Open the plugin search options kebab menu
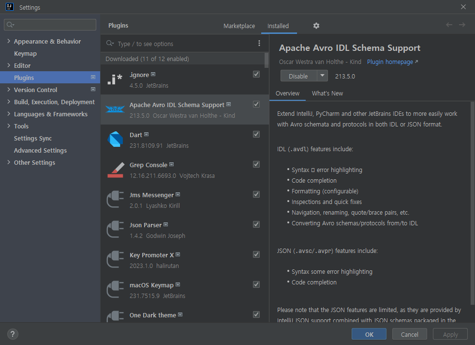Viewport: 475px width, 345px height. (x=259, y=44)
